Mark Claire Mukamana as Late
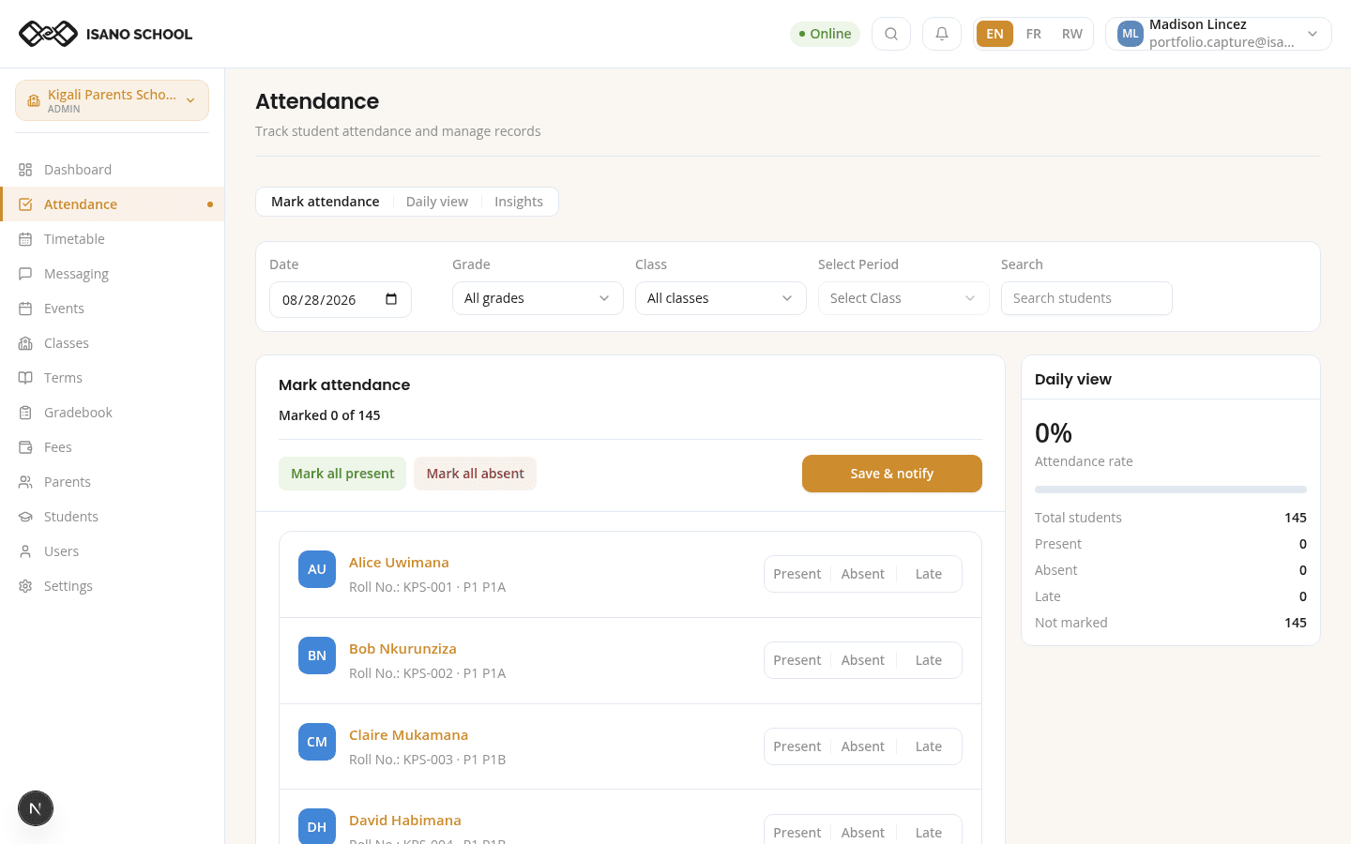This screenshot has height=844, width=1351. 929,746
